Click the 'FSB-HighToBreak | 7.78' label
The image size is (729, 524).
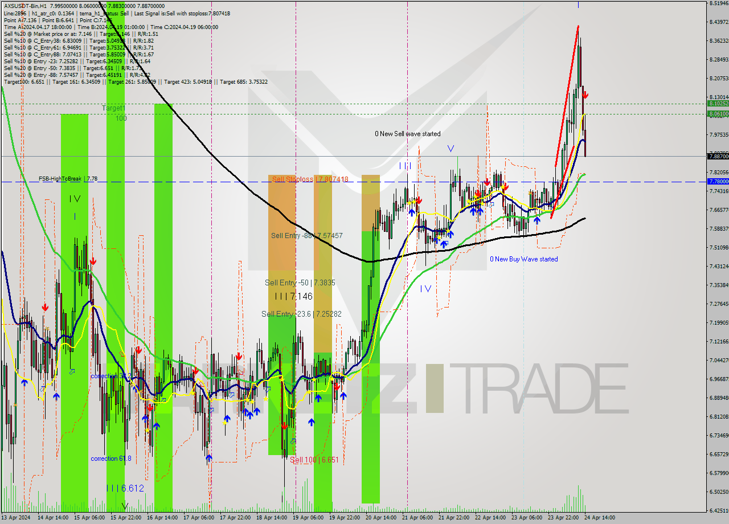click(68, 179)
